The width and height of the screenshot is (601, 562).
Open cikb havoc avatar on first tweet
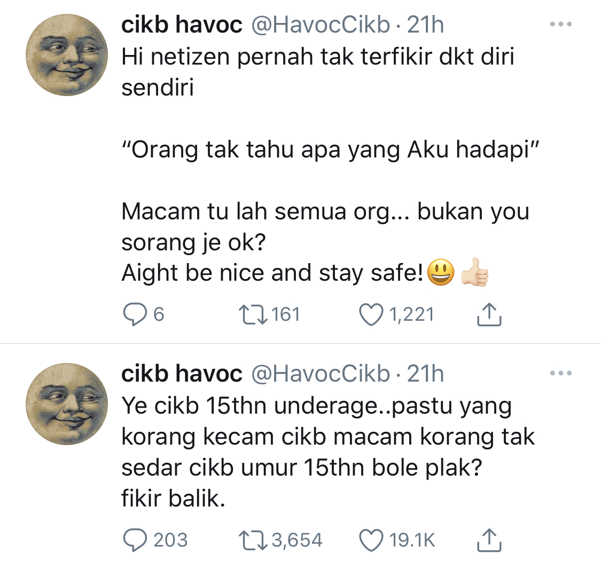pos(67,55)
